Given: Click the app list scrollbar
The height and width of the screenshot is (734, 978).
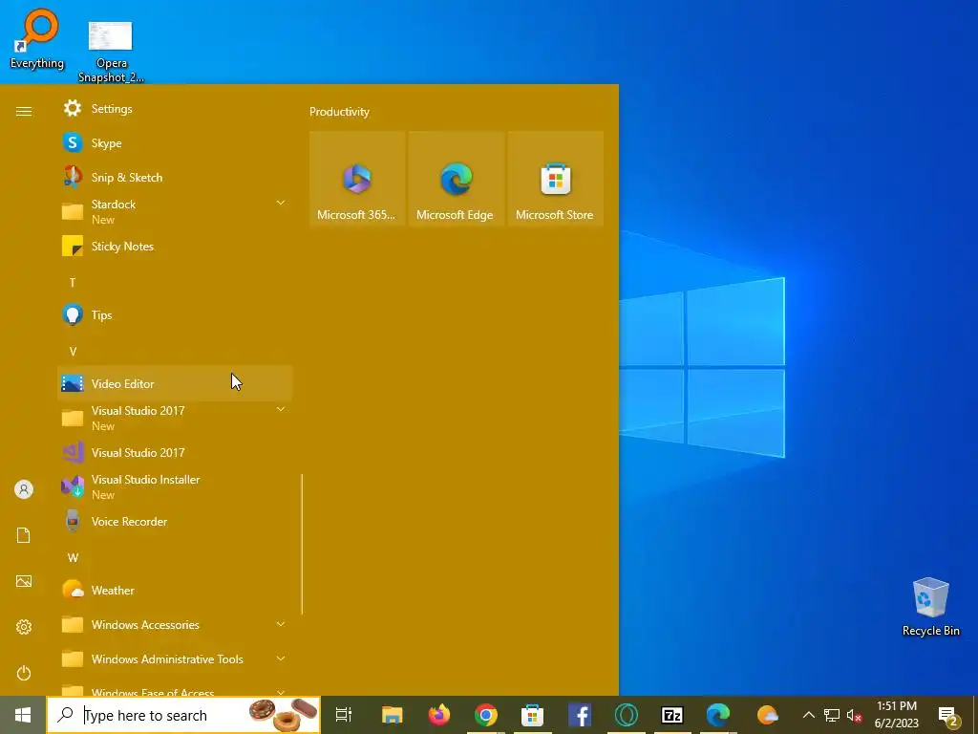Looking at the screenshot, I should point(302,544).
